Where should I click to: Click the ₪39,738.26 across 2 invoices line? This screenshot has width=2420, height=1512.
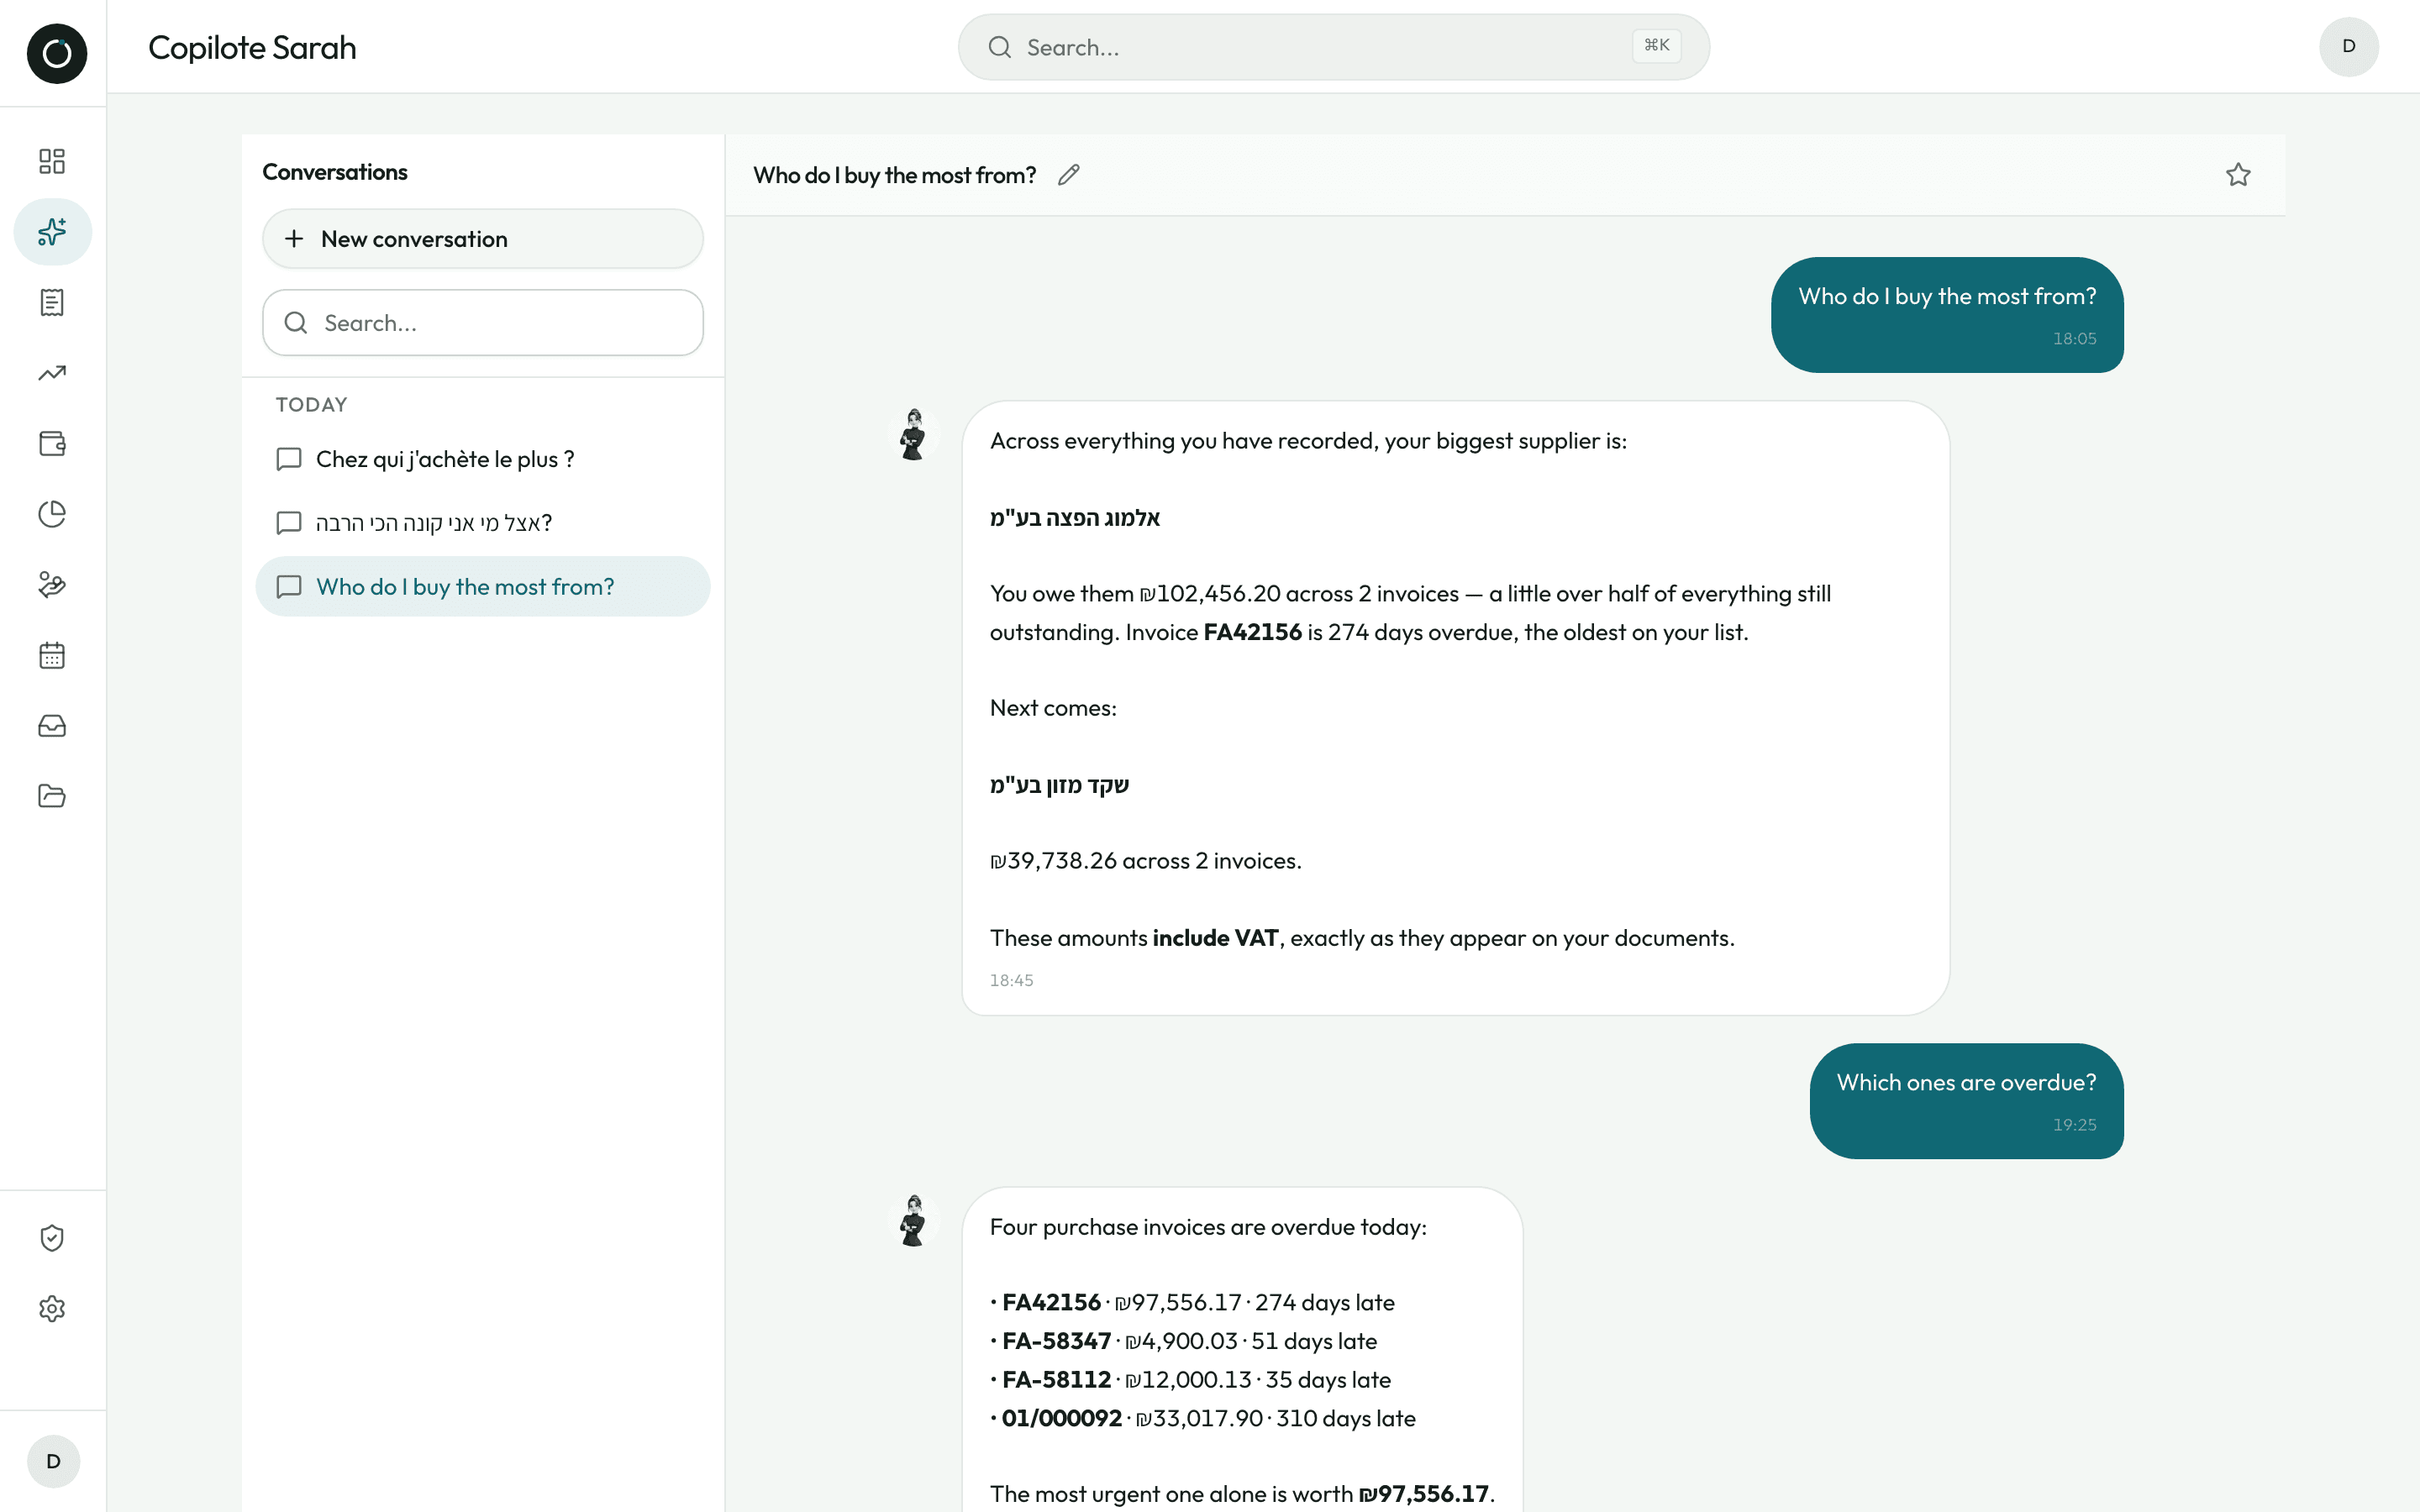(1146, 861)
